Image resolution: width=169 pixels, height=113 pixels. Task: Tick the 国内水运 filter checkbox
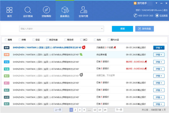pyautogui.click(x=109, y=40)
